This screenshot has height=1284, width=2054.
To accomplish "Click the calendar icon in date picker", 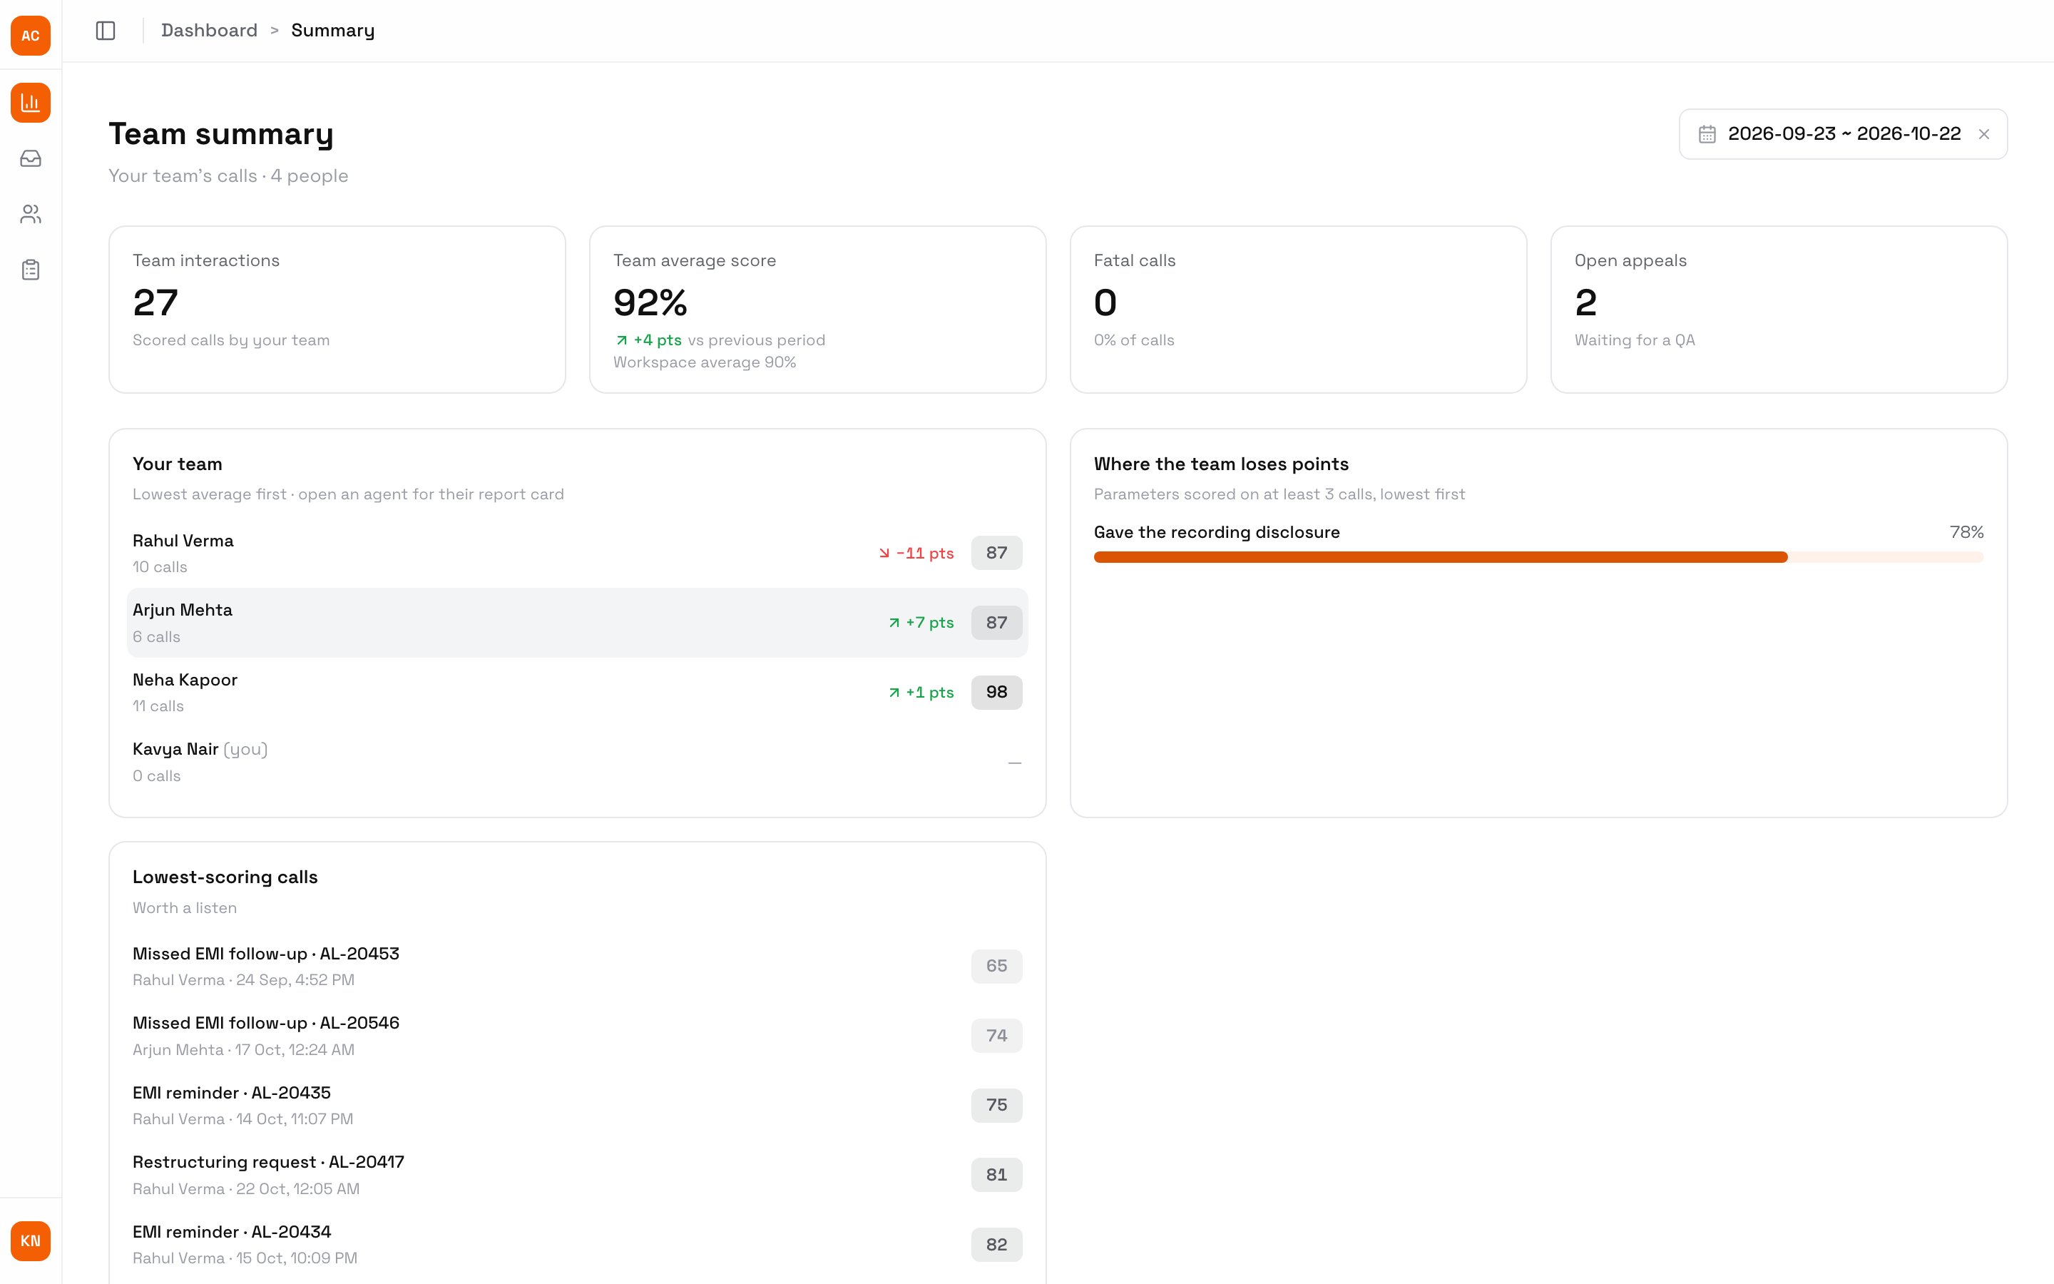I will tap(1707, 134).
